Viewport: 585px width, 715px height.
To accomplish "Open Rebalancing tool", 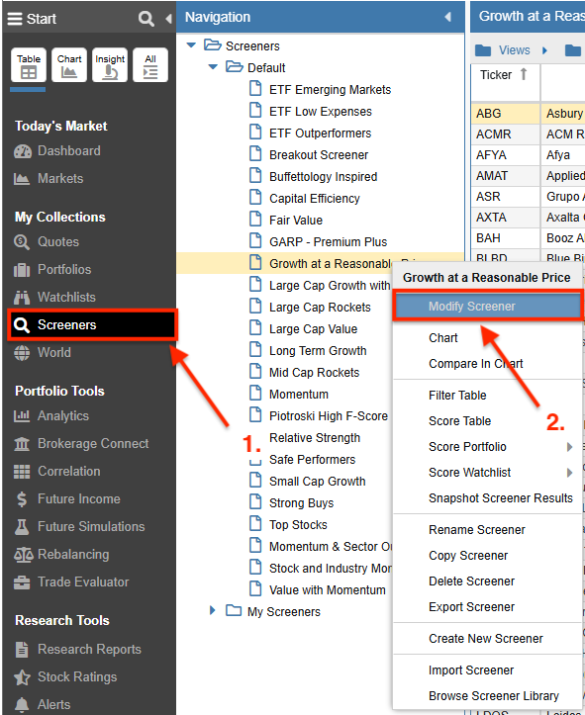I will tap(61, 554).
